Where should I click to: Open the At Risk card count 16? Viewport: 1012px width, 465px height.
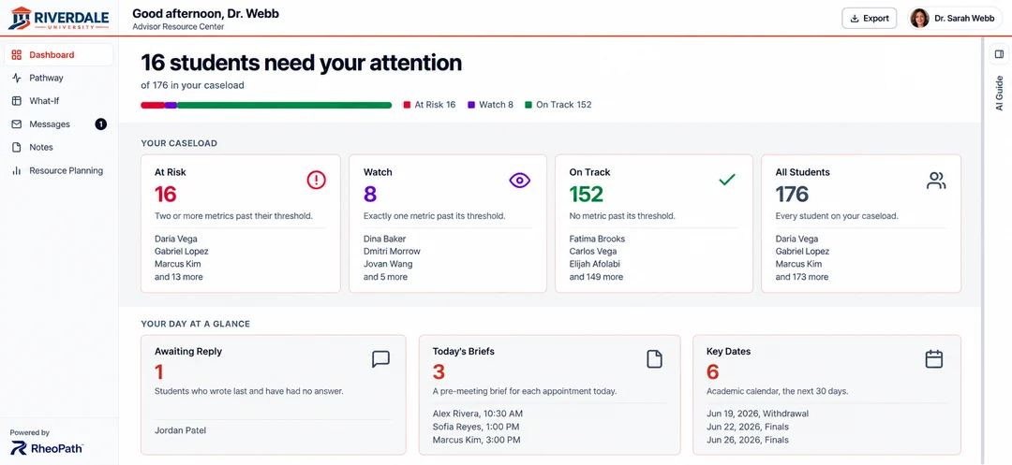tap(166, 194)
